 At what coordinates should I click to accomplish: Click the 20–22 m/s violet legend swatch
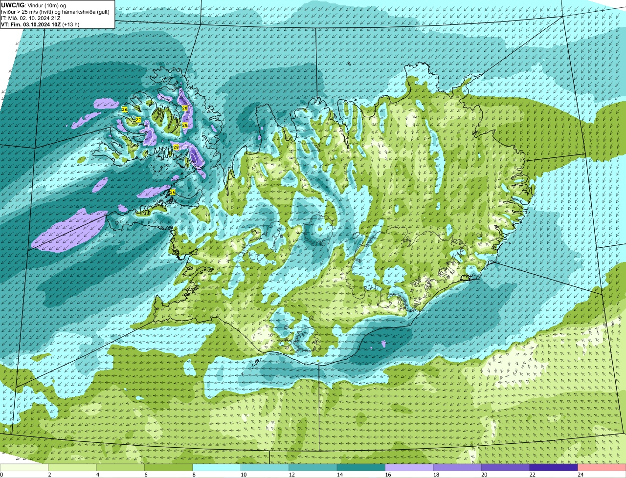click(x=506, y=467)
